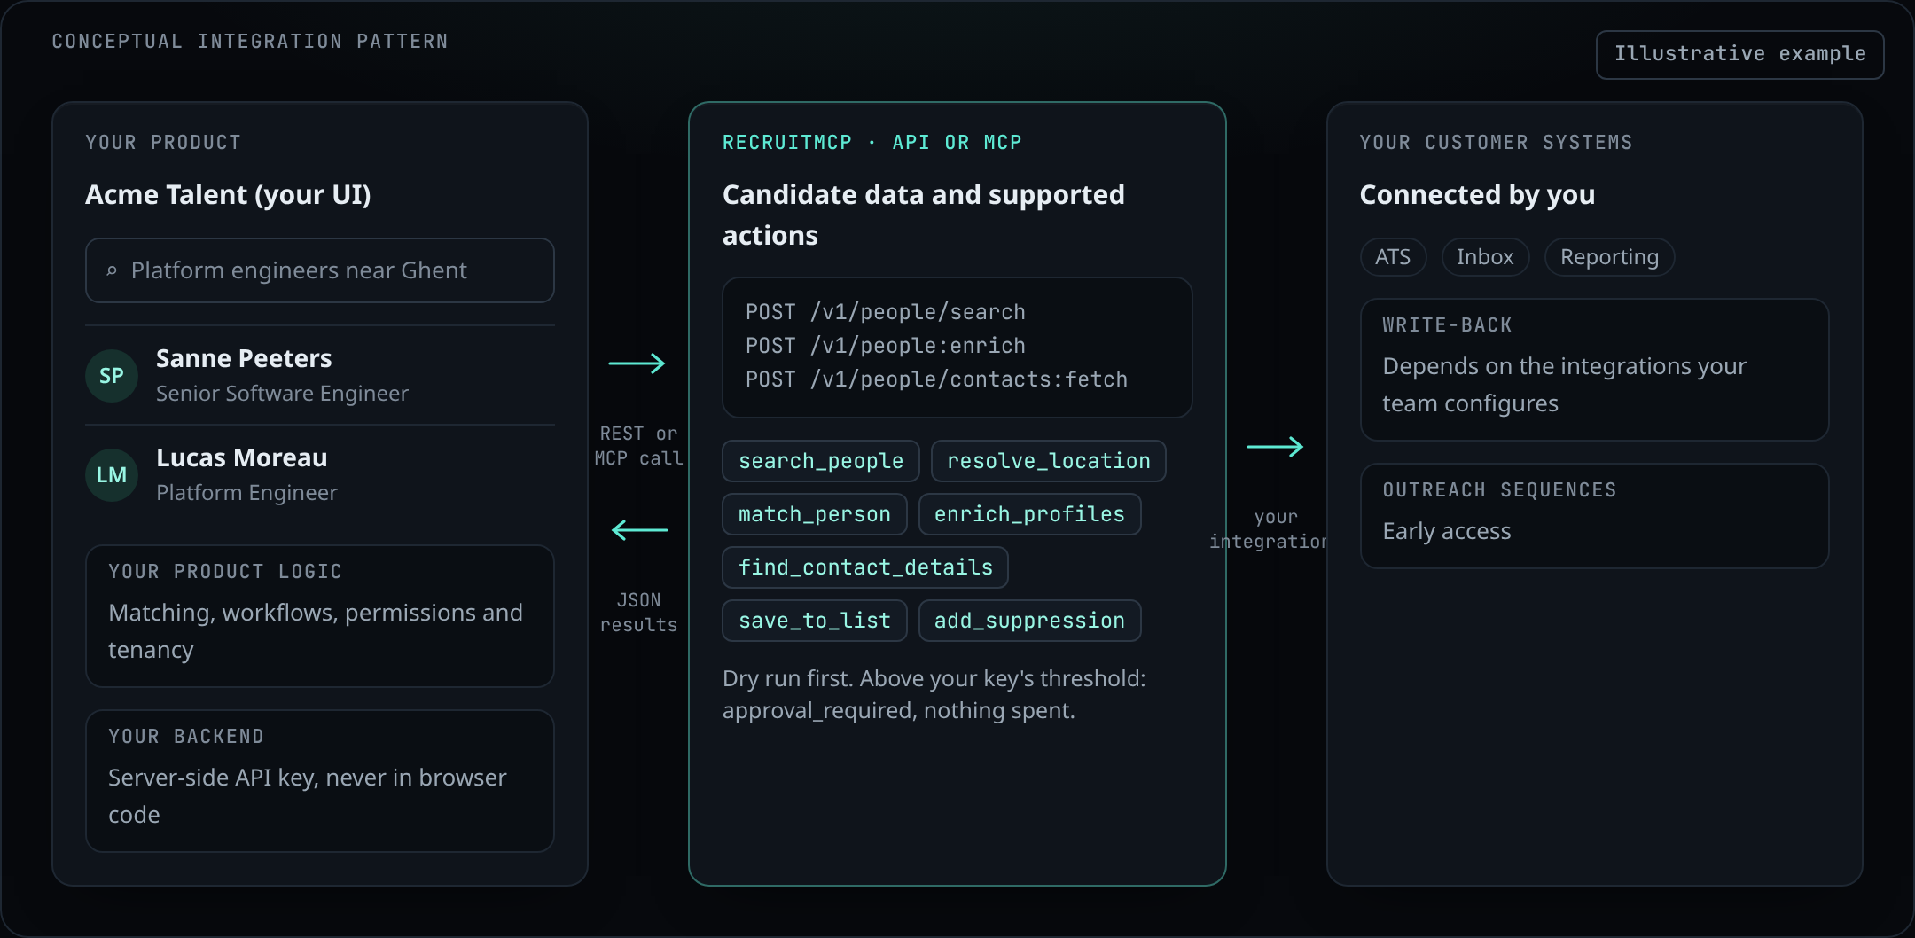
Task: Click the 'Illustrative example' badge
Action: point(1740,55)
